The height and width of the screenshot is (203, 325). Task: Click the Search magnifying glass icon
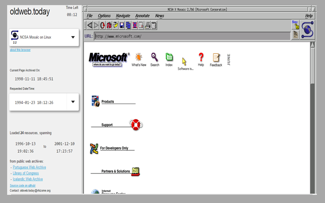pyautogui.click(x=154, y=57)
